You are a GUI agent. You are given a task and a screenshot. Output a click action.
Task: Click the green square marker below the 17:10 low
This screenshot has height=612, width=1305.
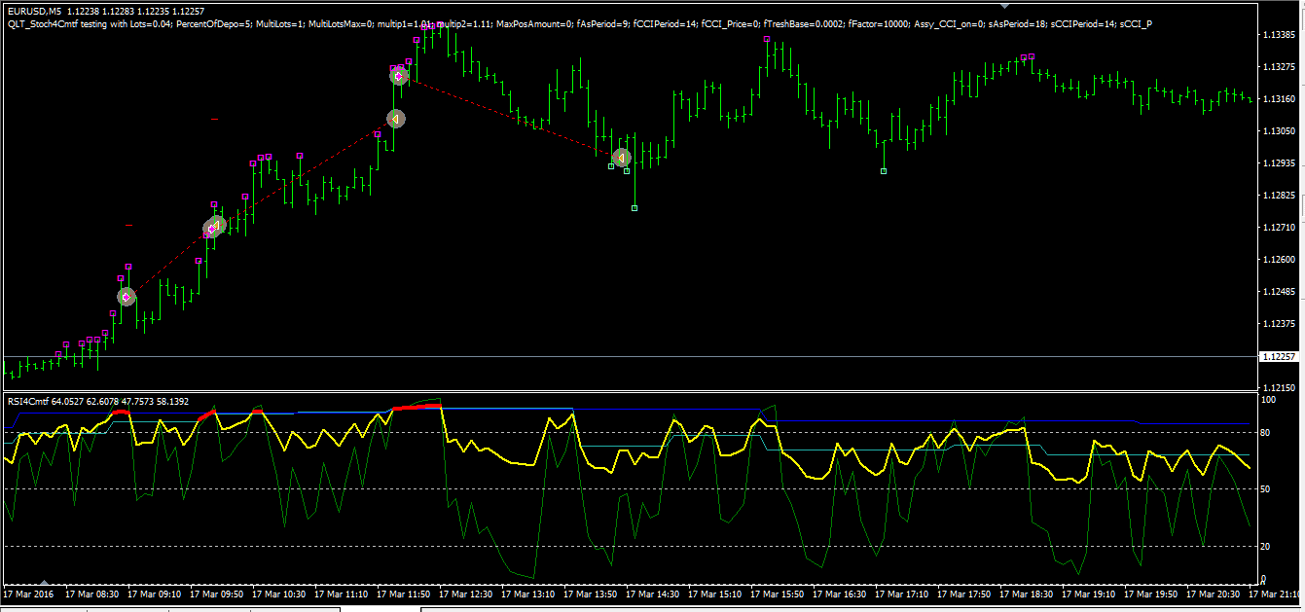click(884, 171)
